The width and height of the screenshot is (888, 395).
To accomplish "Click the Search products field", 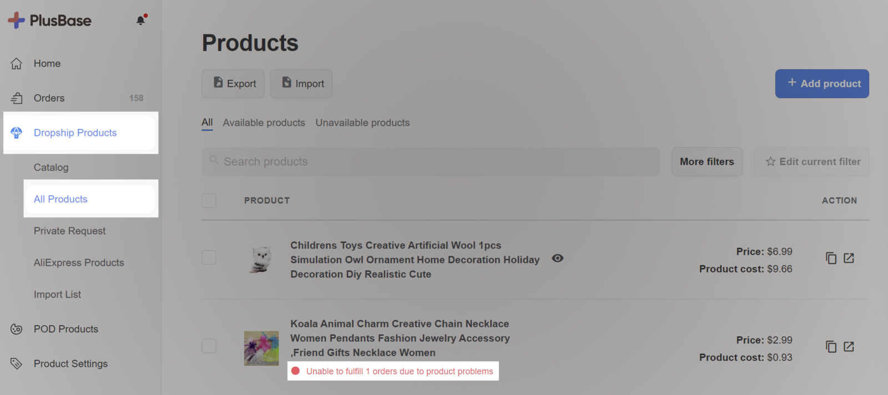I will (x=431, y=161).
